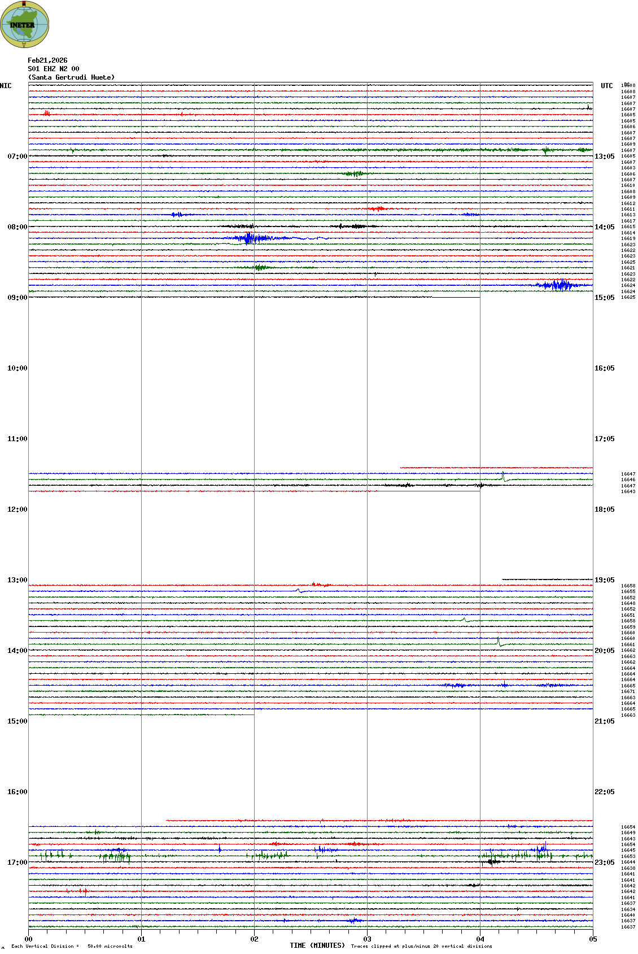Click the 12:00 local time label

(x=17, y=509)
